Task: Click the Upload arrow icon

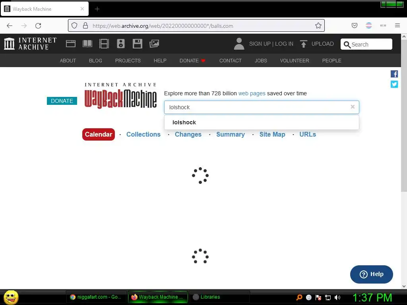Action: click(303, 44)
